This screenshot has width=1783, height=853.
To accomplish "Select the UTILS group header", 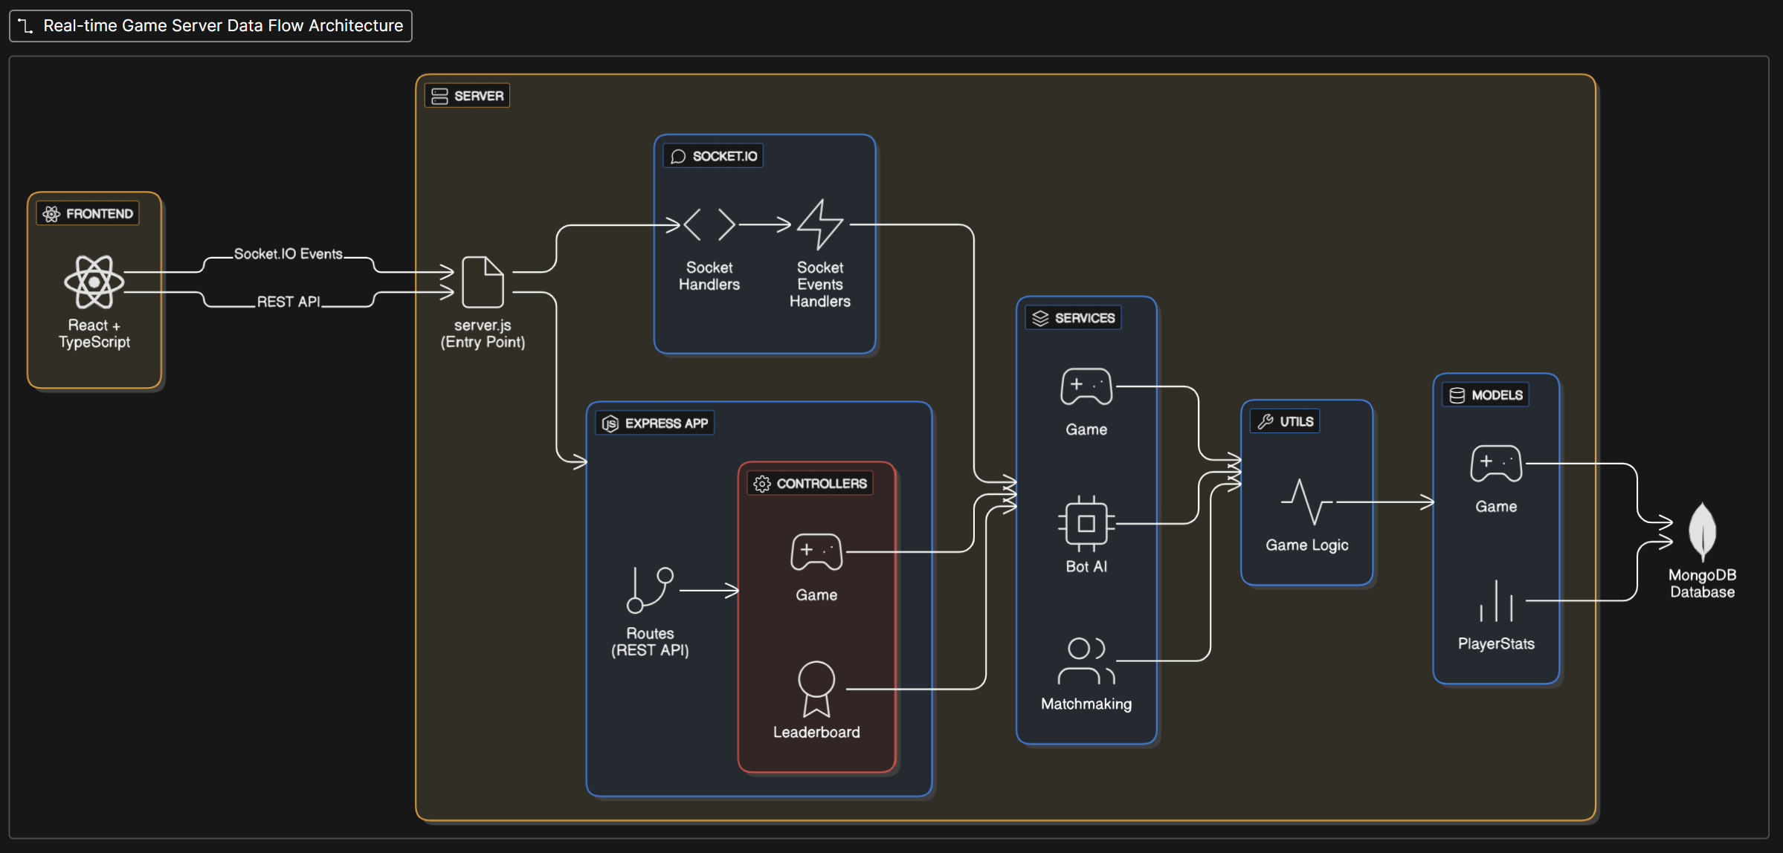I will pos(1296,421).
